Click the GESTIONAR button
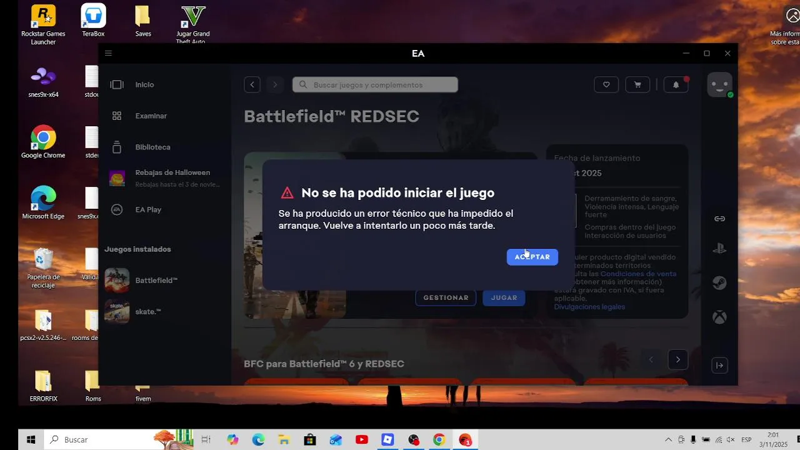Screen dimensions: 800x450 coord(446,297)
